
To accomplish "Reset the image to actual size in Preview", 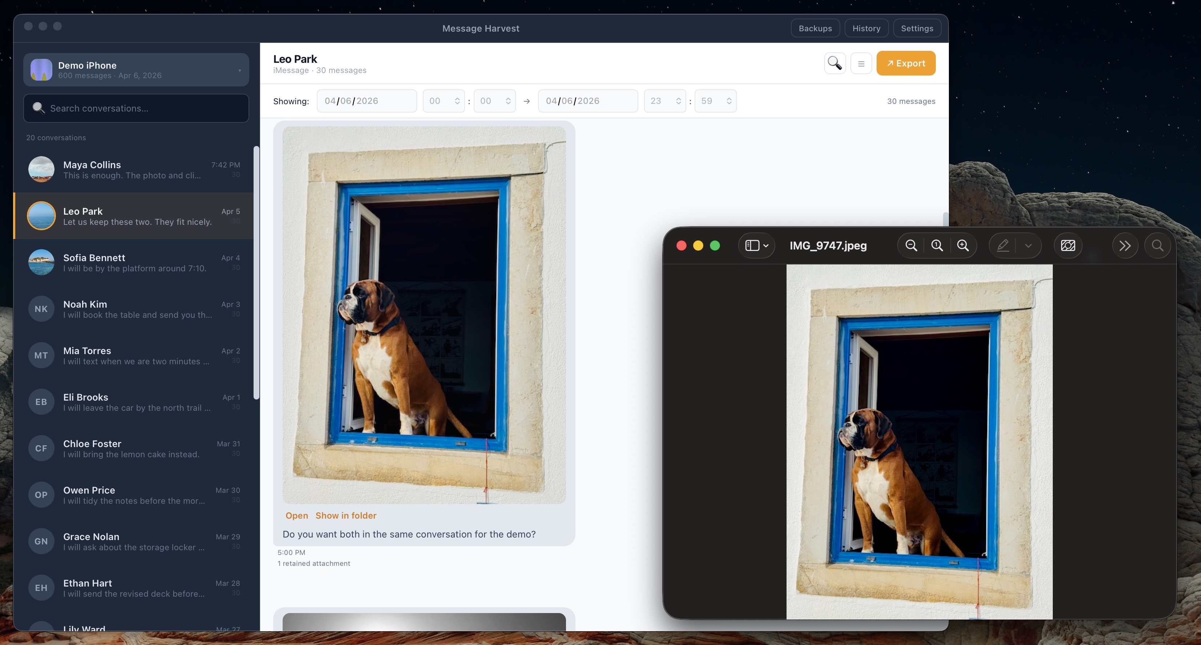I will (x=937, y=246).
